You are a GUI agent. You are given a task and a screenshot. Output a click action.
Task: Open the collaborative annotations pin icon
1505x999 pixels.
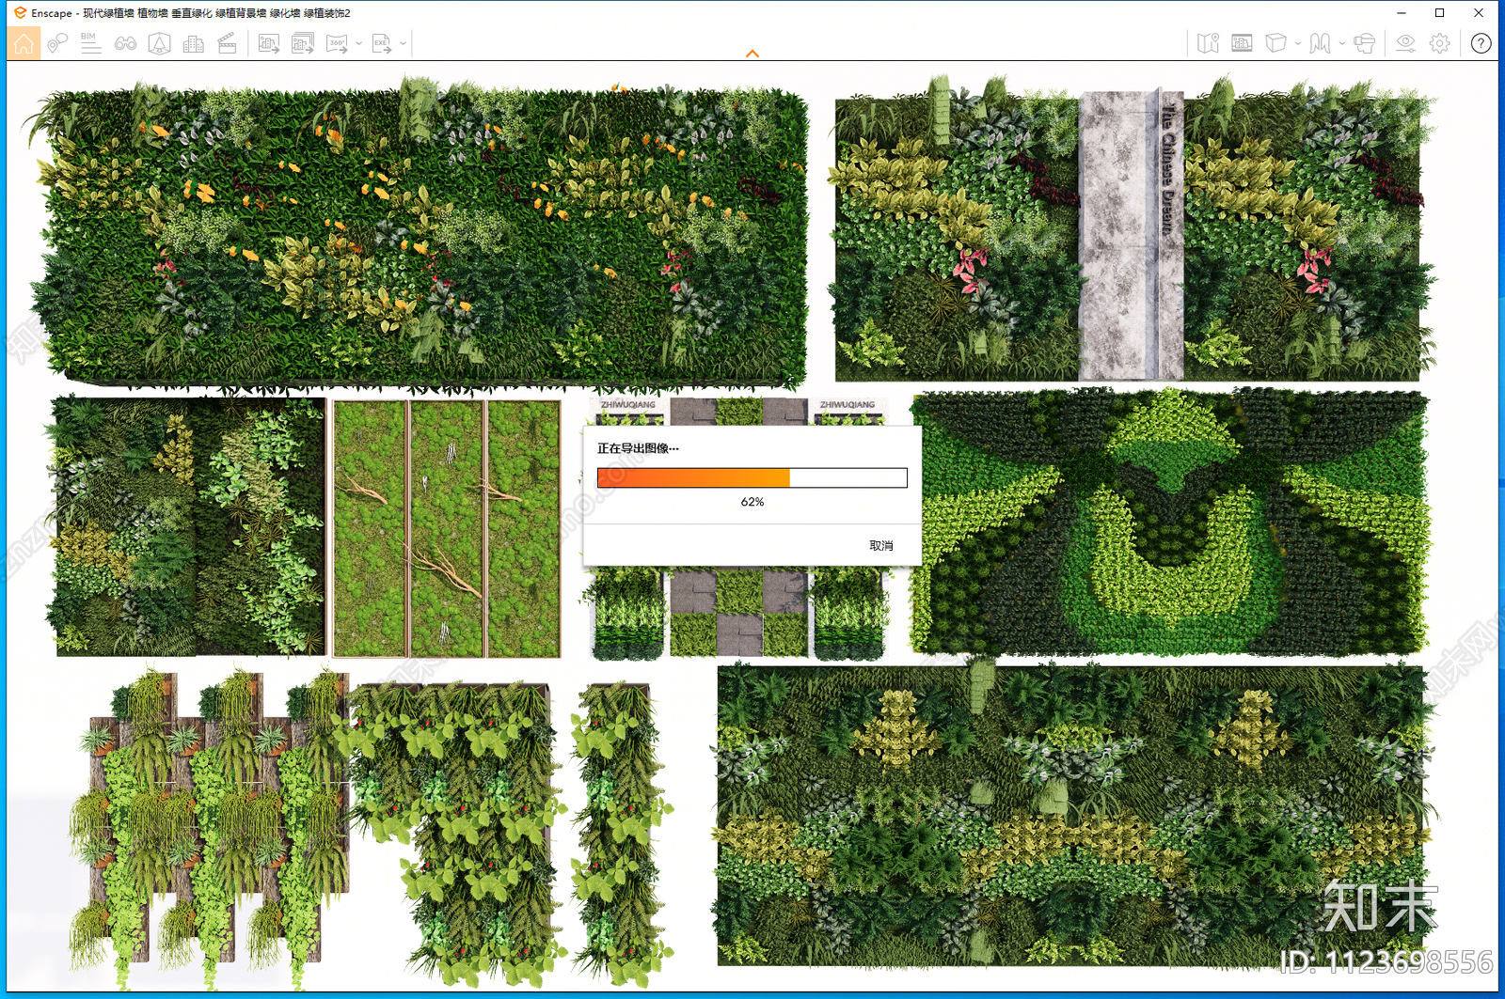click(x=57, y=43)
